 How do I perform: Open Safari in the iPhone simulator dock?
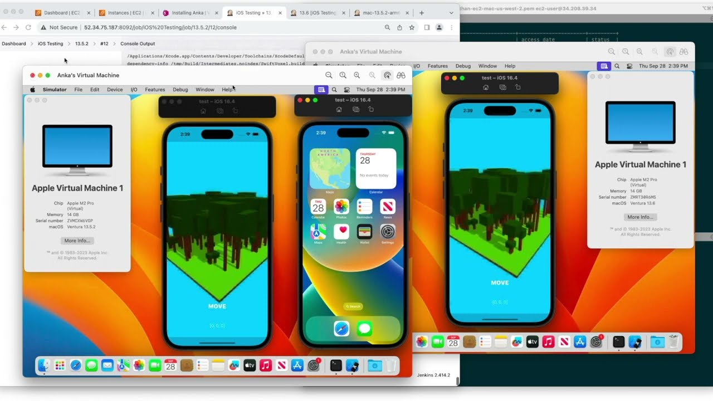pyautogui.click(x=341, y=329)
